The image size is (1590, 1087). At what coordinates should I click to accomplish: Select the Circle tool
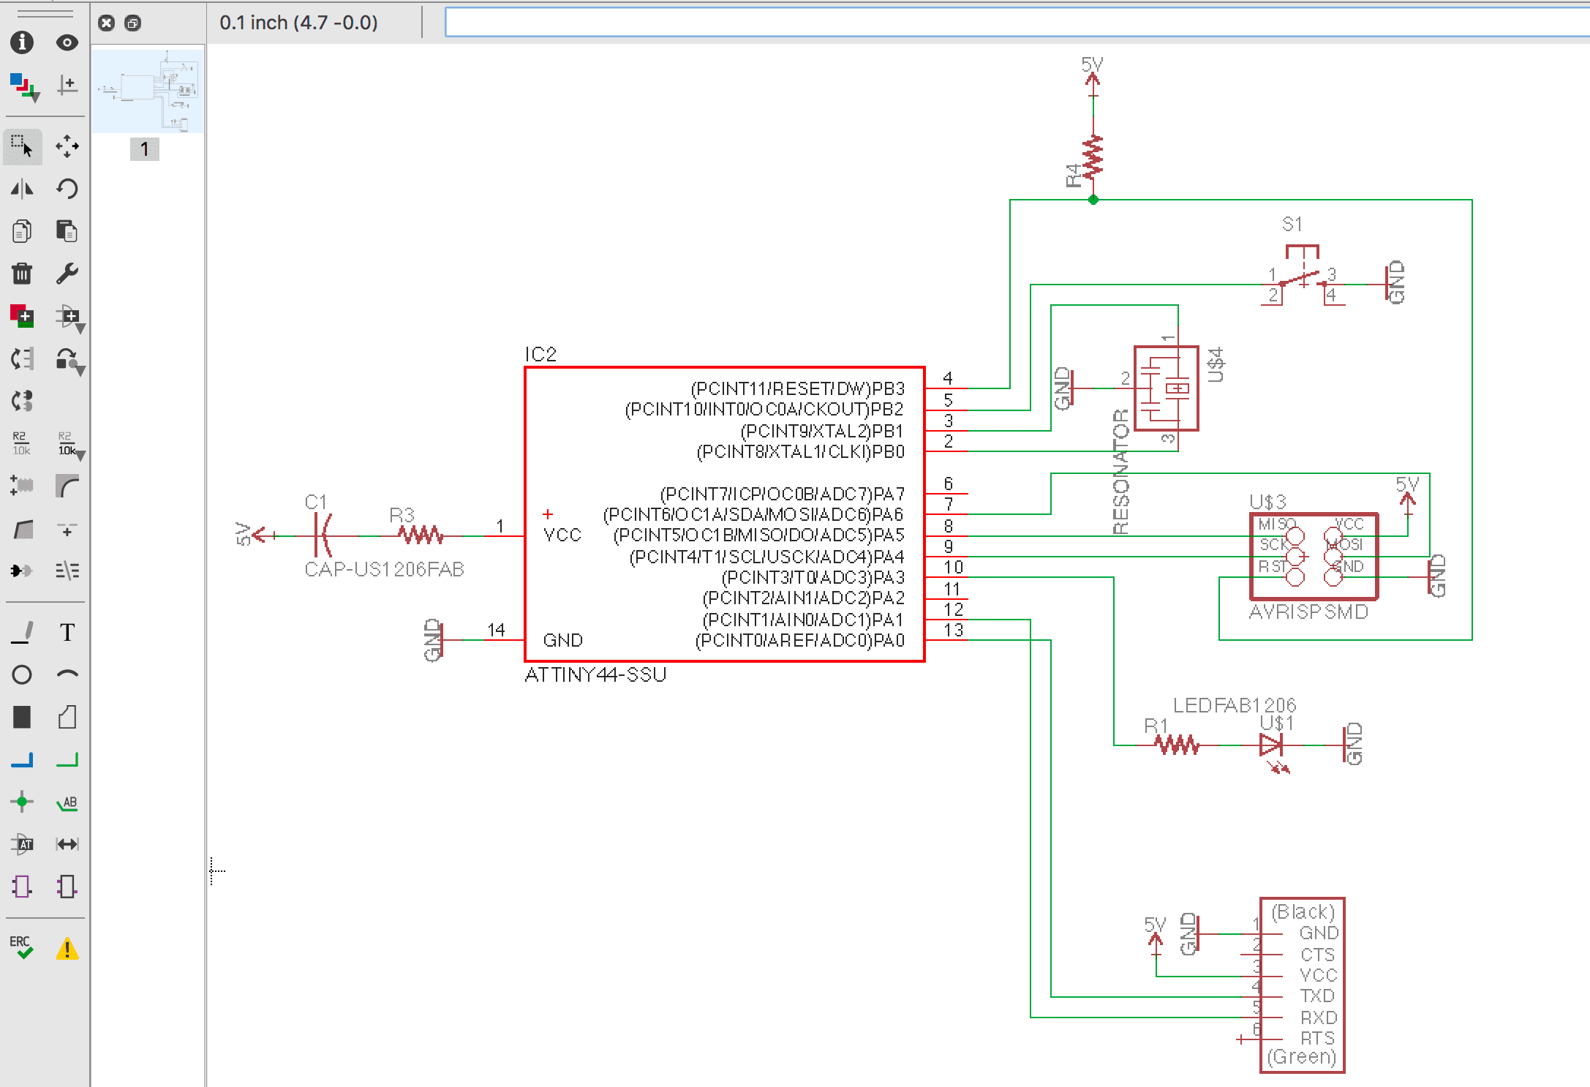click(x=22, y=674)
